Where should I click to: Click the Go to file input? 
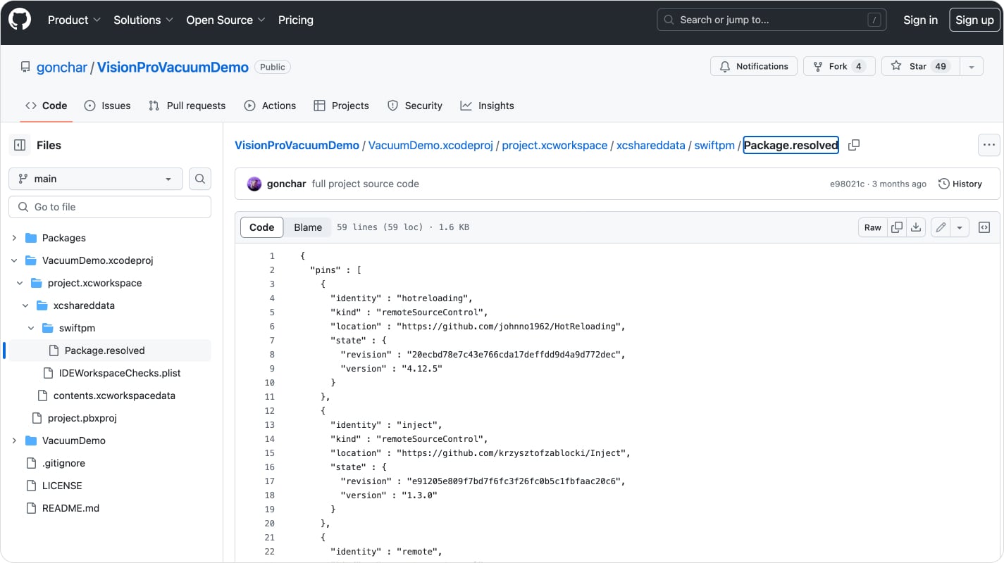coord(110,207)
